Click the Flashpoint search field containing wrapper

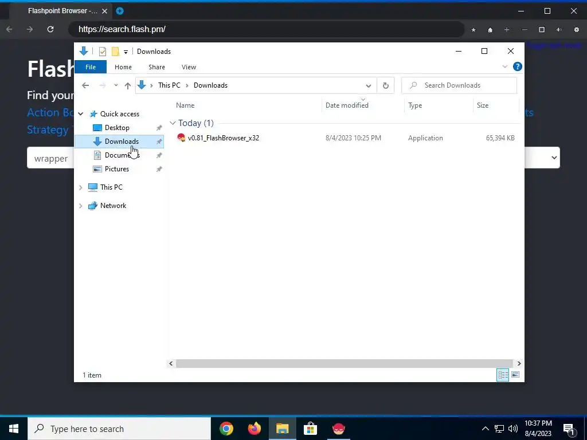tap(50, 158)
